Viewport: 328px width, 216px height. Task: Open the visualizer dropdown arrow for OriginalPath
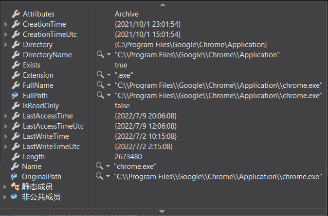(x=108, y=177)
